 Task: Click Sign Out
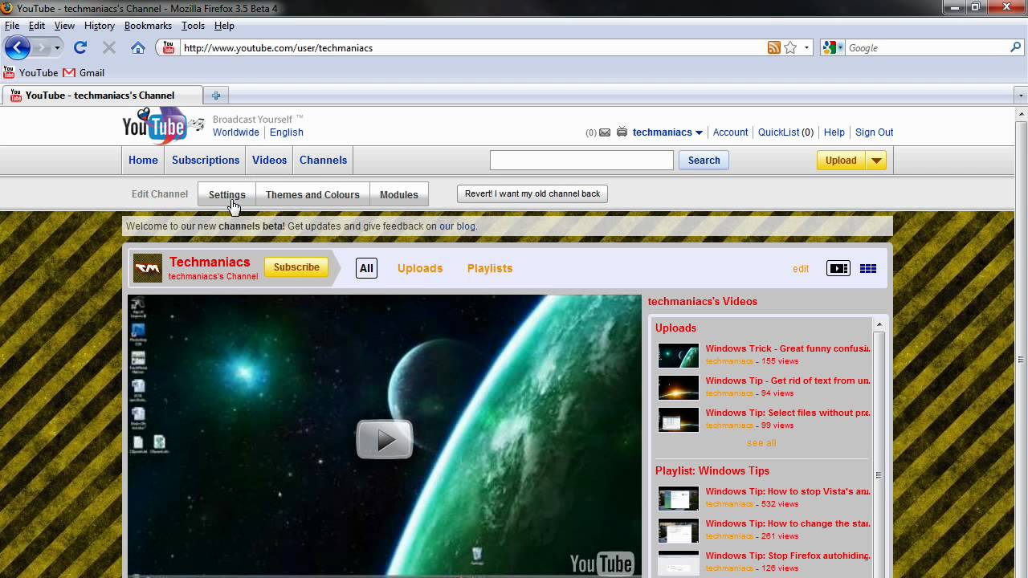tap(874, 132)
